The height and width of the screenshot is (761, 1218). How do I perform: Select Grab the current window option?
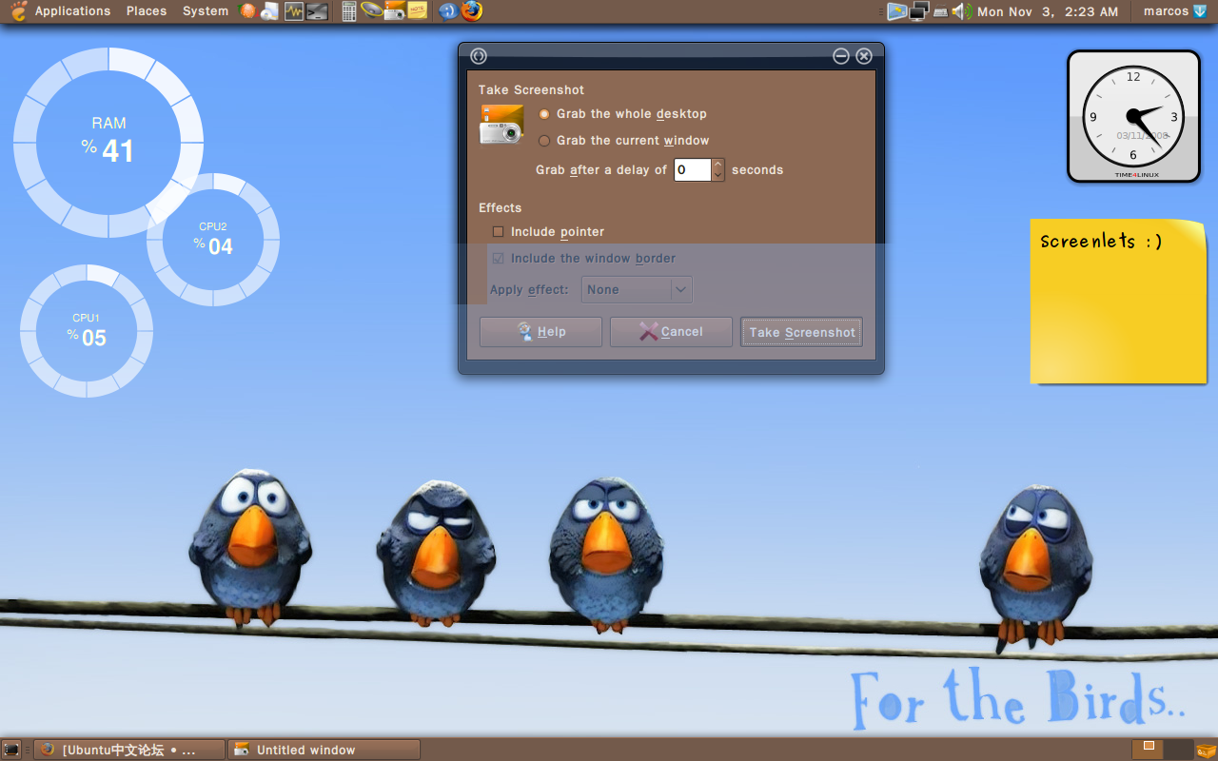click(x=624, y=141)
